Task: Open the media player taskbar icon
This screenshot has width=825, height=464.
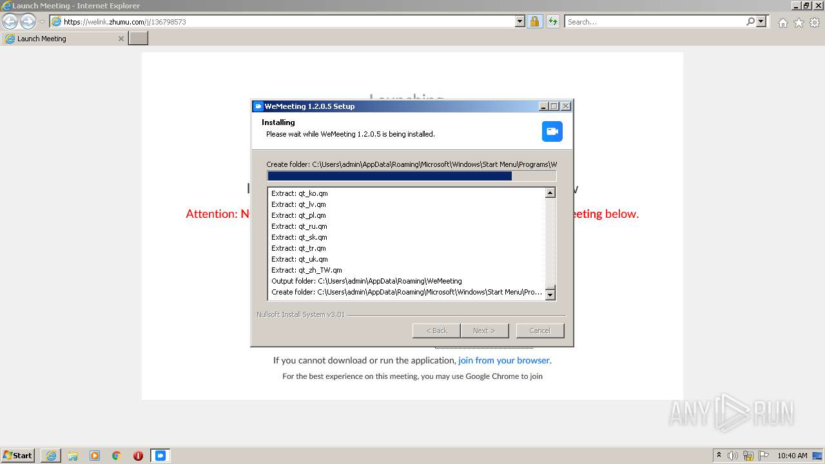Action: (95, 456)
